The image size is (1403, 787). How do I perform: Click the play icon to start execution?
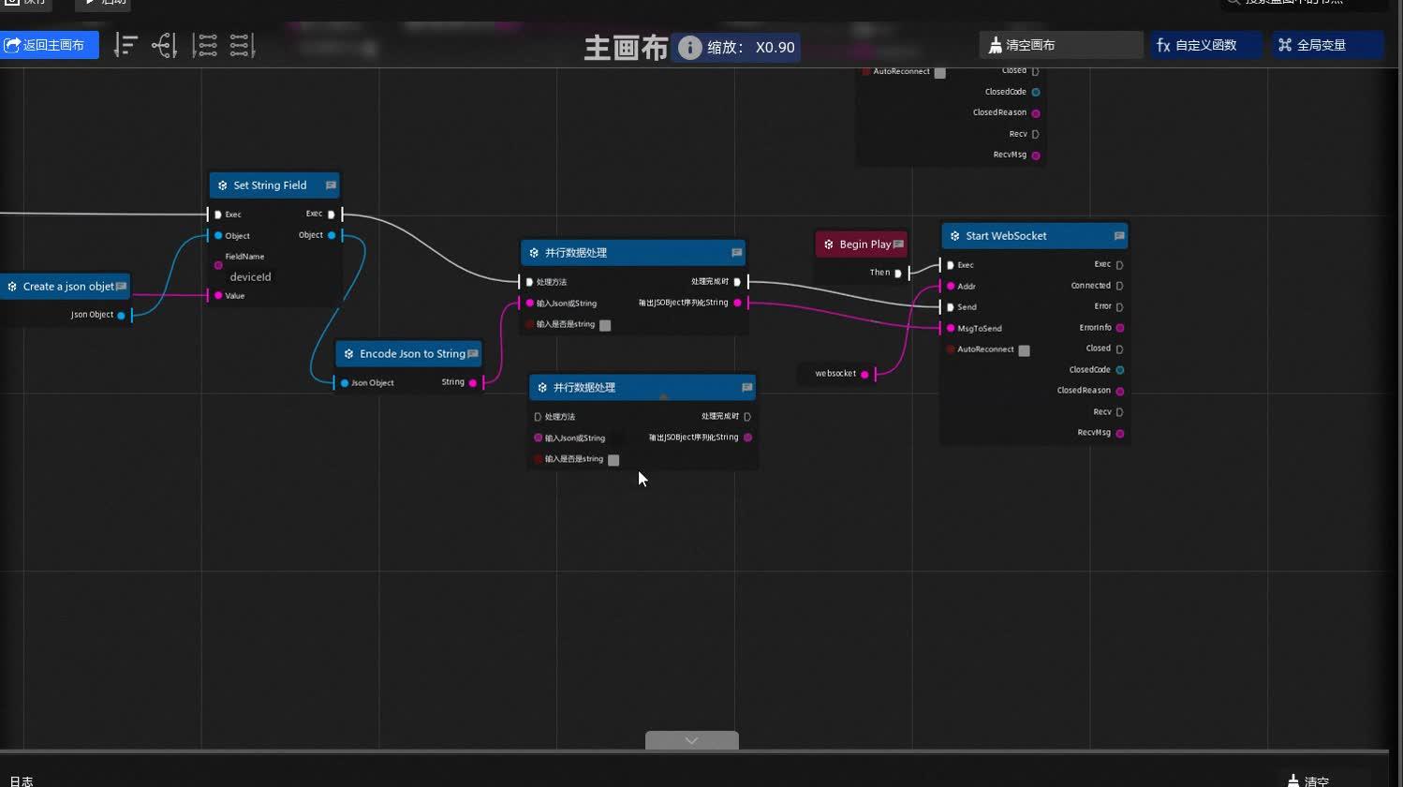coord(90,2)
